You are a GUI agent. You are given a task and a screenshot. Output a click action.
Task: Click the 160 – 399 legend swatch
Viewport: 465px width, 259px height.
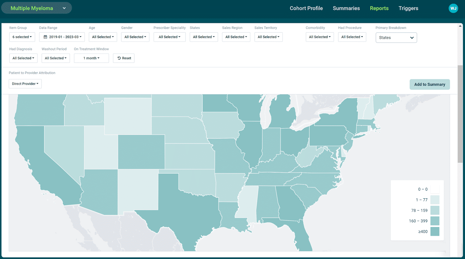(x=435, y=221)
